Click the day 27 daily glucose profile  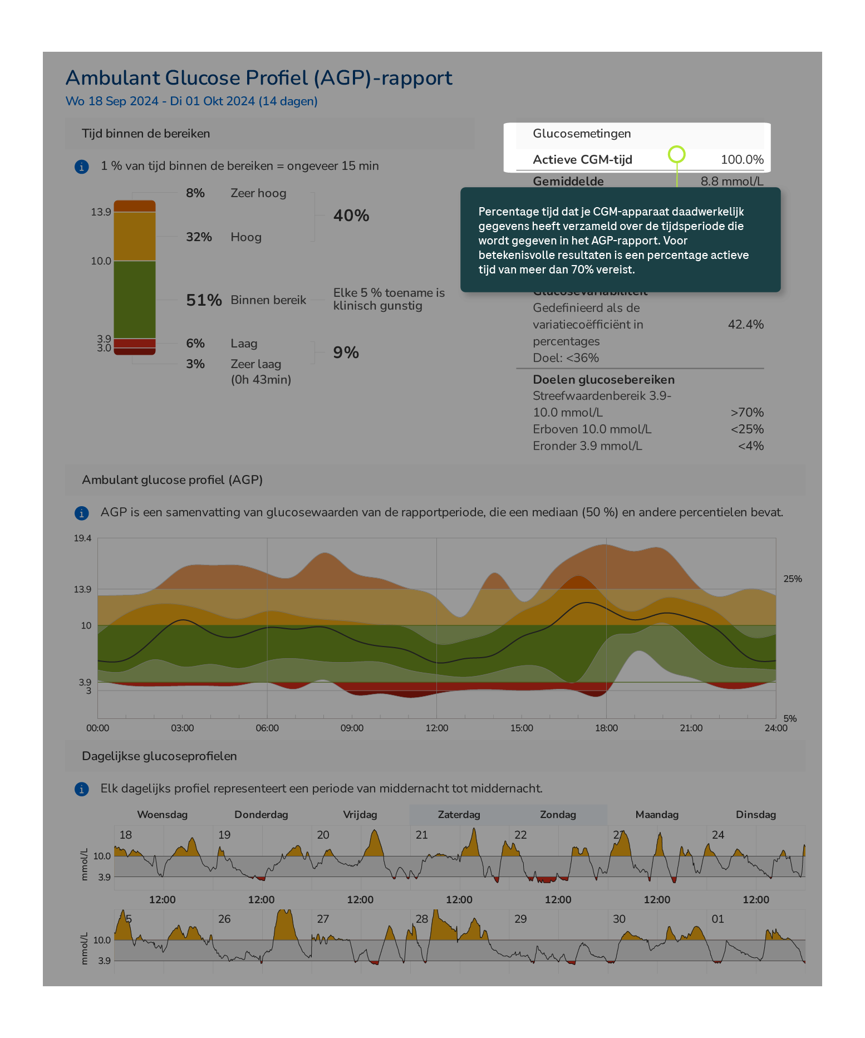(361, 942)
